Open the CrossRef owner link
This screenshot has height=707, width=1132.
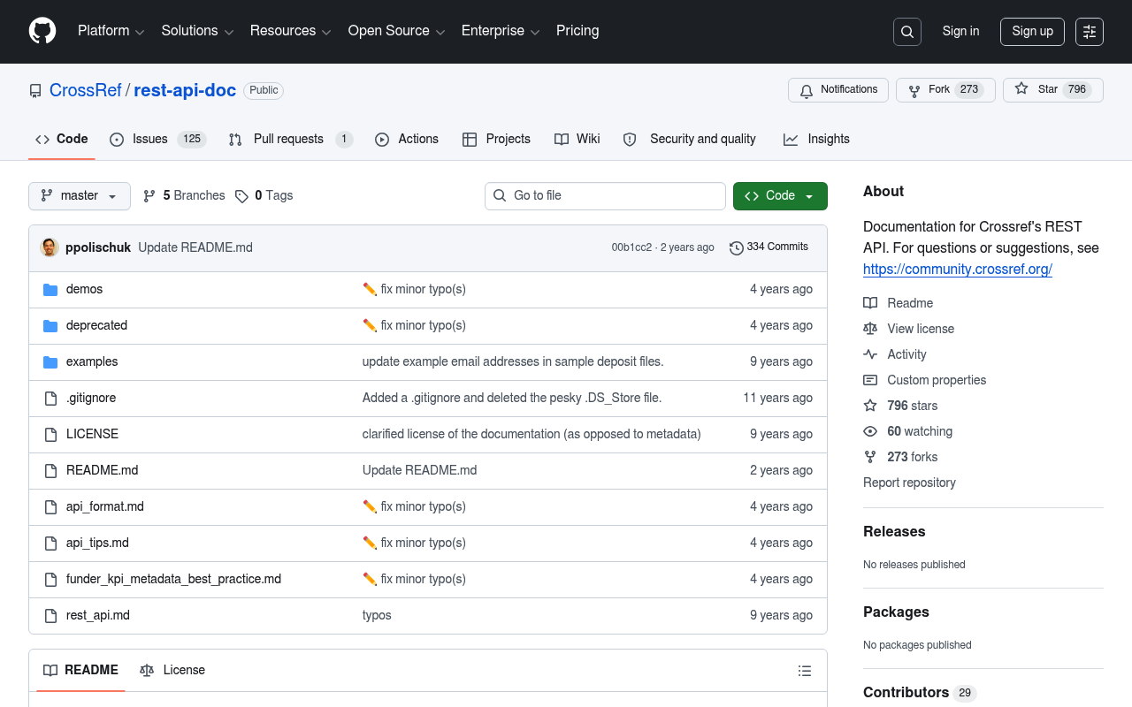click(x=86, y=90)
